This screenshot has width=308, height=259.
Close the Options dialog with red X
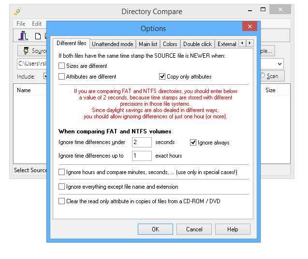pyautogui.click(x=249, y=26)
